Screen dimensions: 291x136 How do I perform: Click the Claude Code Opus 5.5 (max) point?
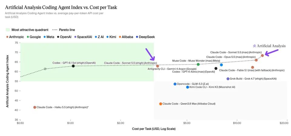pyautogui.click(x=256, y=60)
